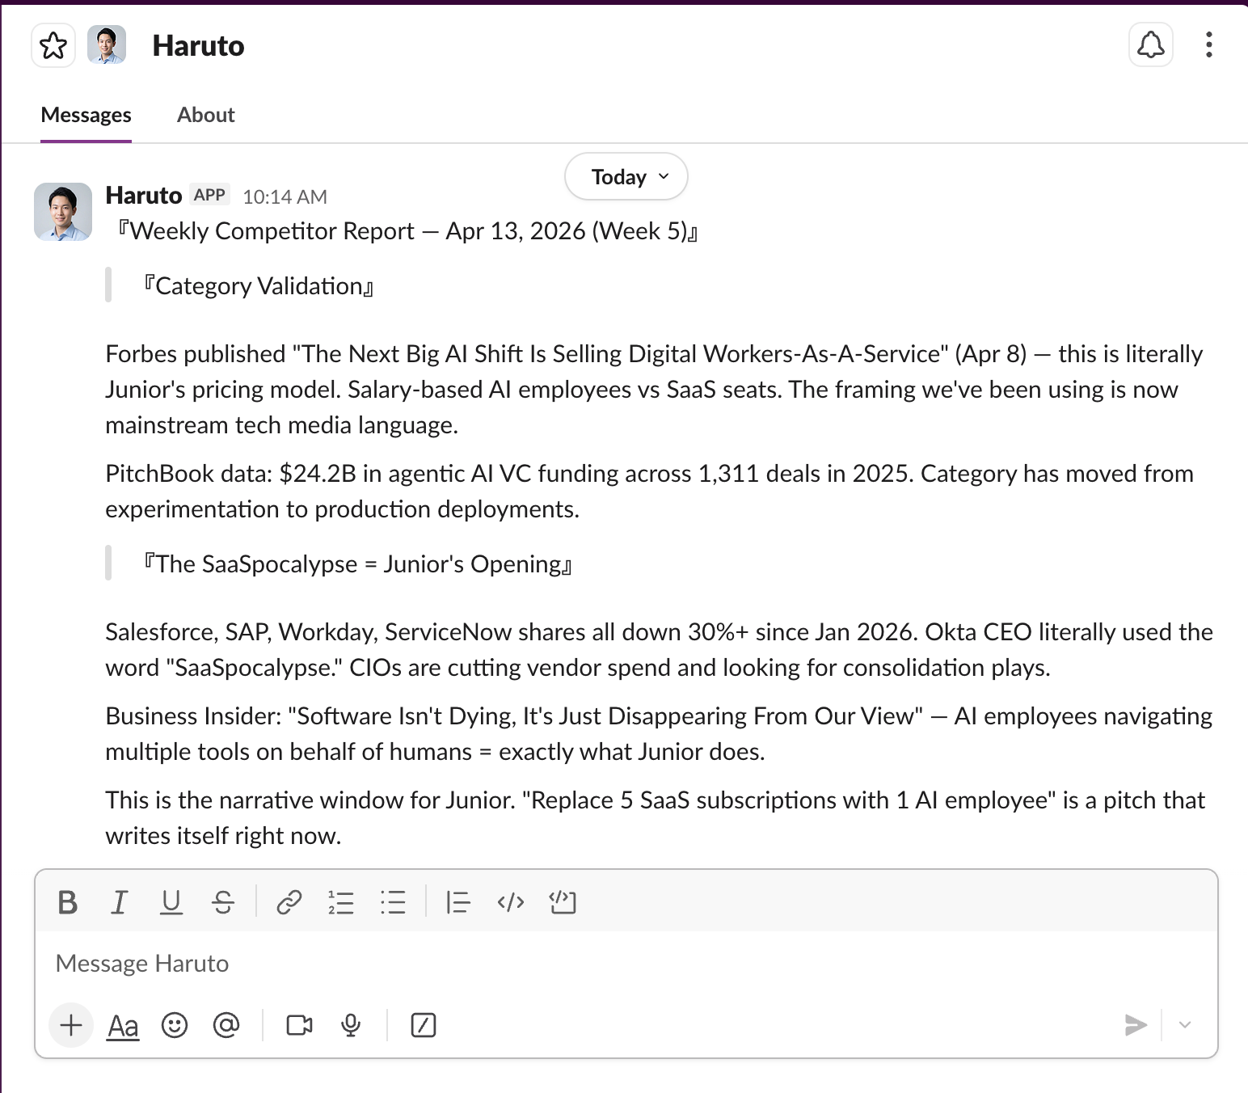
Task: Click the APP badge next to Haruto
Action: (209, 195)
